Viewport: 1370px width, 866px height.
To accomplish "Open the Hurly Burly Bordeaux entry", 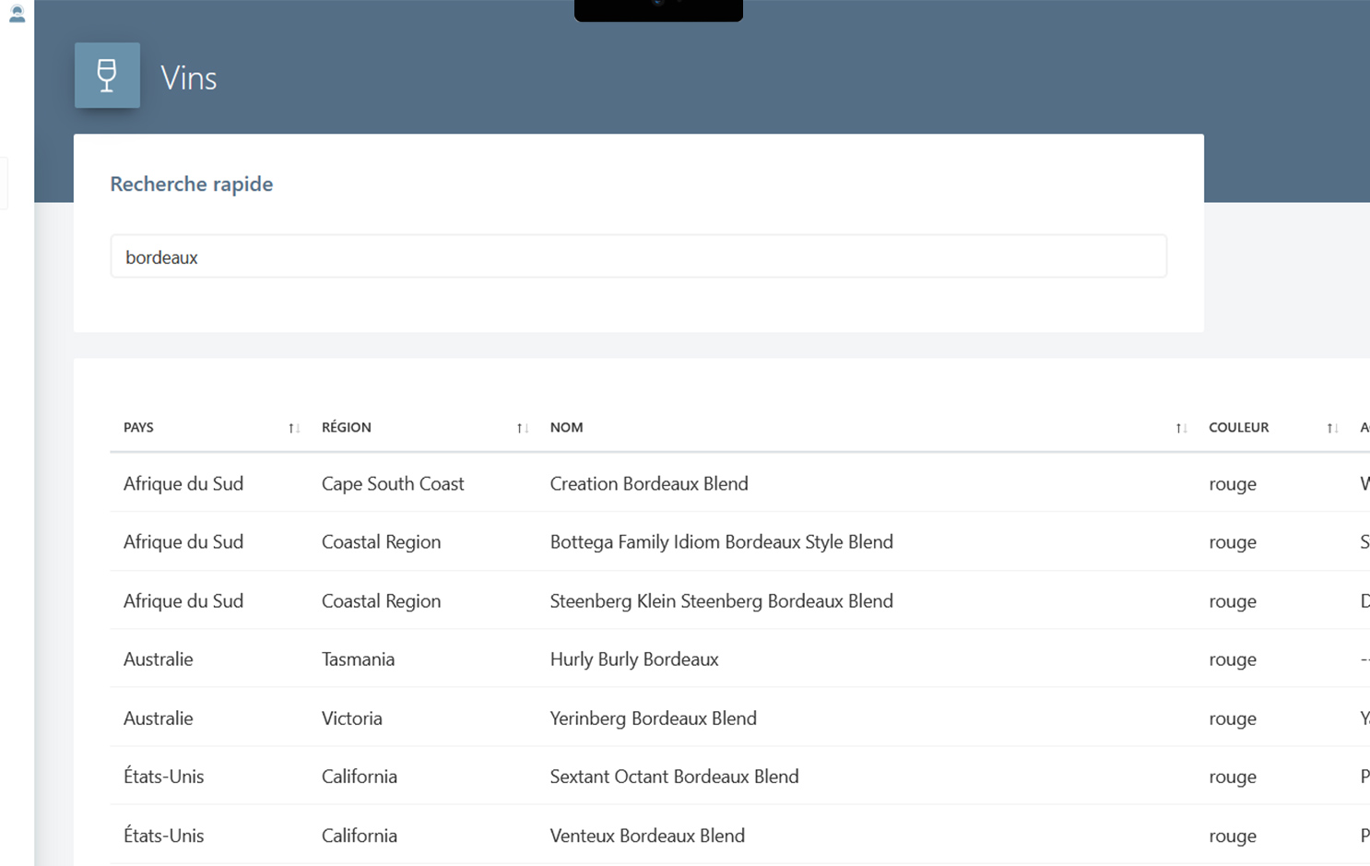I will pos(634,659).
